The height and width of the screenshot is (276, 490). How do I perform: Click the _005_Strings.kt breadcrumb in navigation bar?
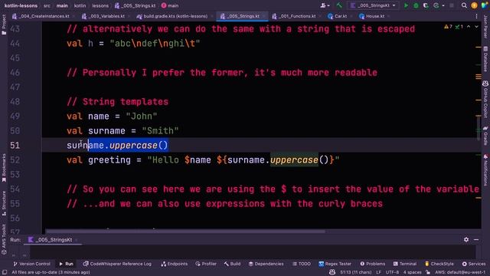pos(135,5)
